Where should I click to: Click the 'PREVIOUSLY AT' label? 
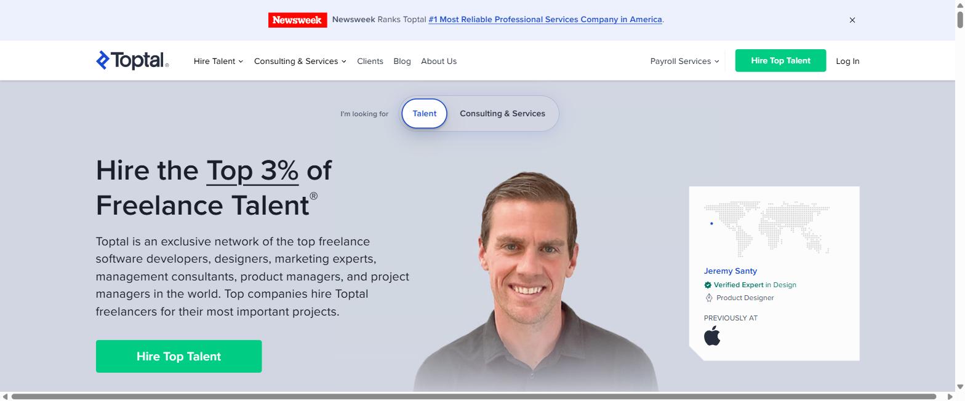(731, 318)
